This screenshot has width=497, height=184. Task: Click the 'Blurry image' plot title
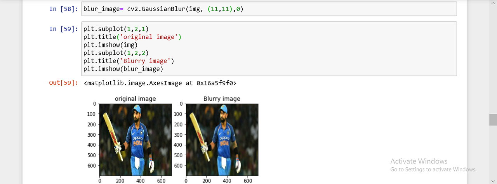[x=222, y=99]
